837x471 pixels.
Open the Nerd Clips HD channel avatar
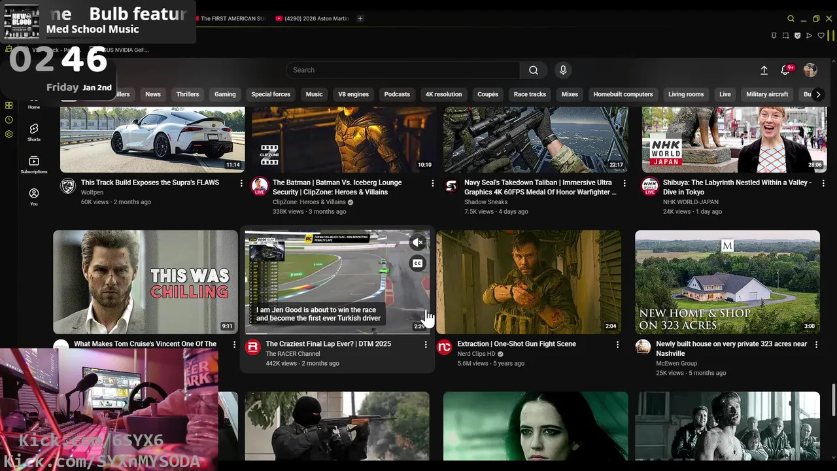(x=445, y=347)
